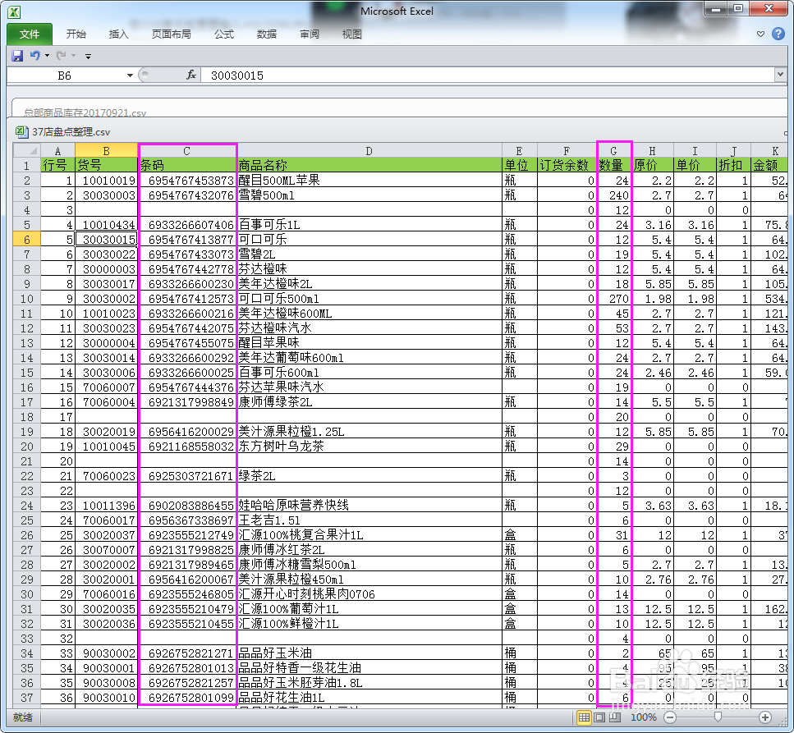Click the 37店盘点整理.csv workbook icon
This screenshot has width=794, height=733.
coord(21,132)
